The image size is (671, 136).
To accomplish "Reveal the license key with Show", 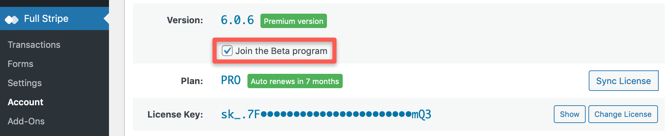I will click(x=570, y=114).
